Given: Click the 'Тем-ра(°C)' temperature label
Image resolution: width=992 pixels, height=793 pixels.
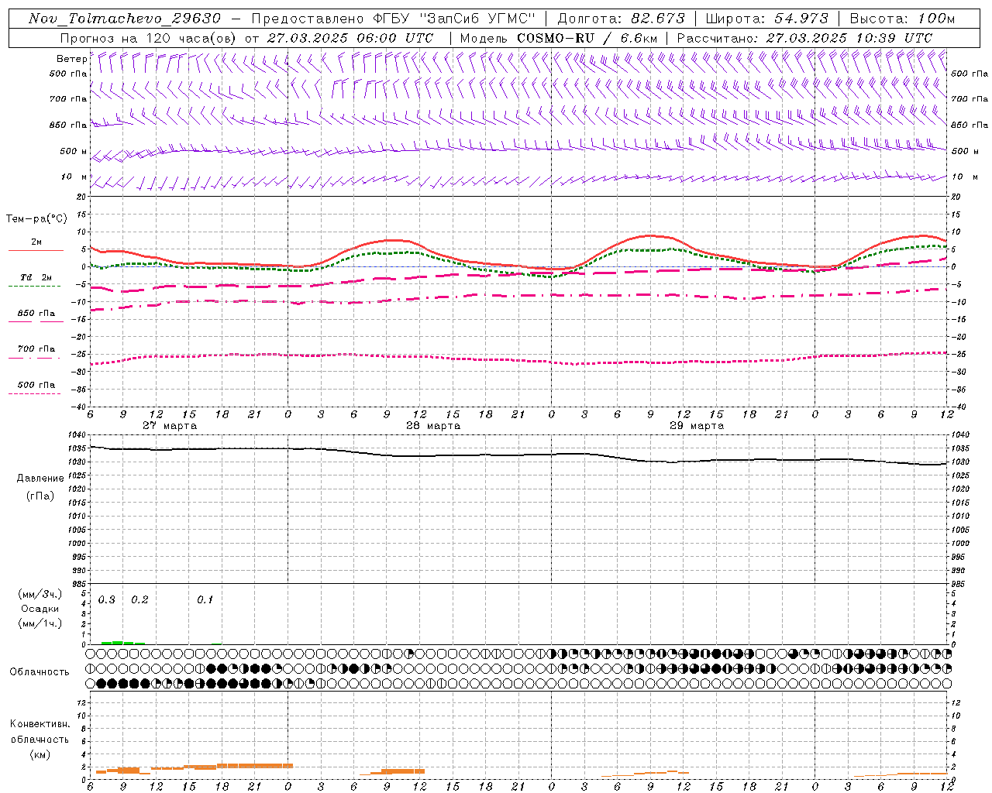Looking at the screenshot, I should [36, 219].
